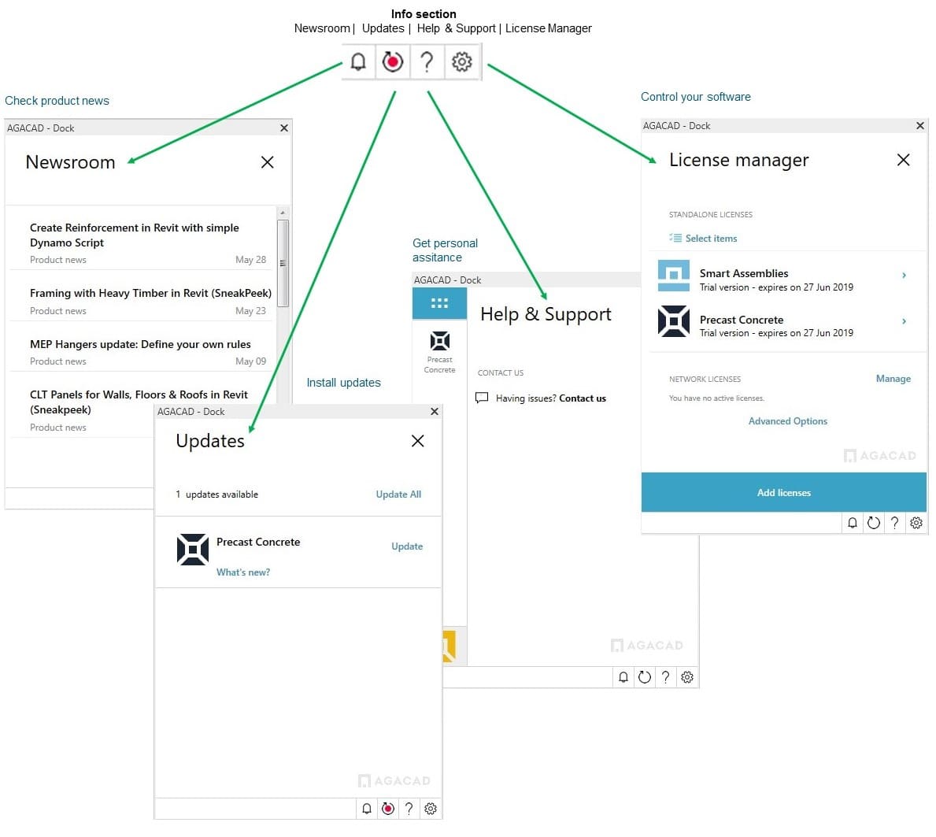Open the blue grid apps menu icon

coord(439,303)
